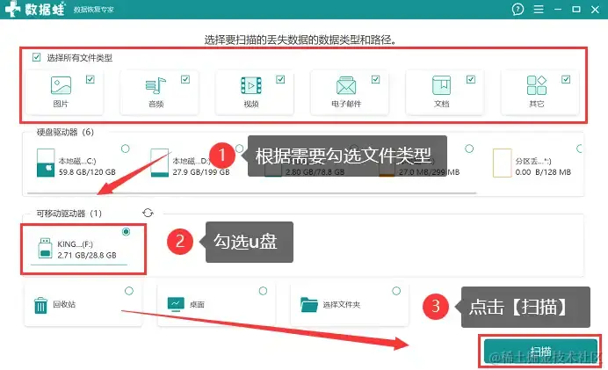
Task: Select the 选择文件夹 radio button
Action: pyautogui.click(x=396, y=291)
